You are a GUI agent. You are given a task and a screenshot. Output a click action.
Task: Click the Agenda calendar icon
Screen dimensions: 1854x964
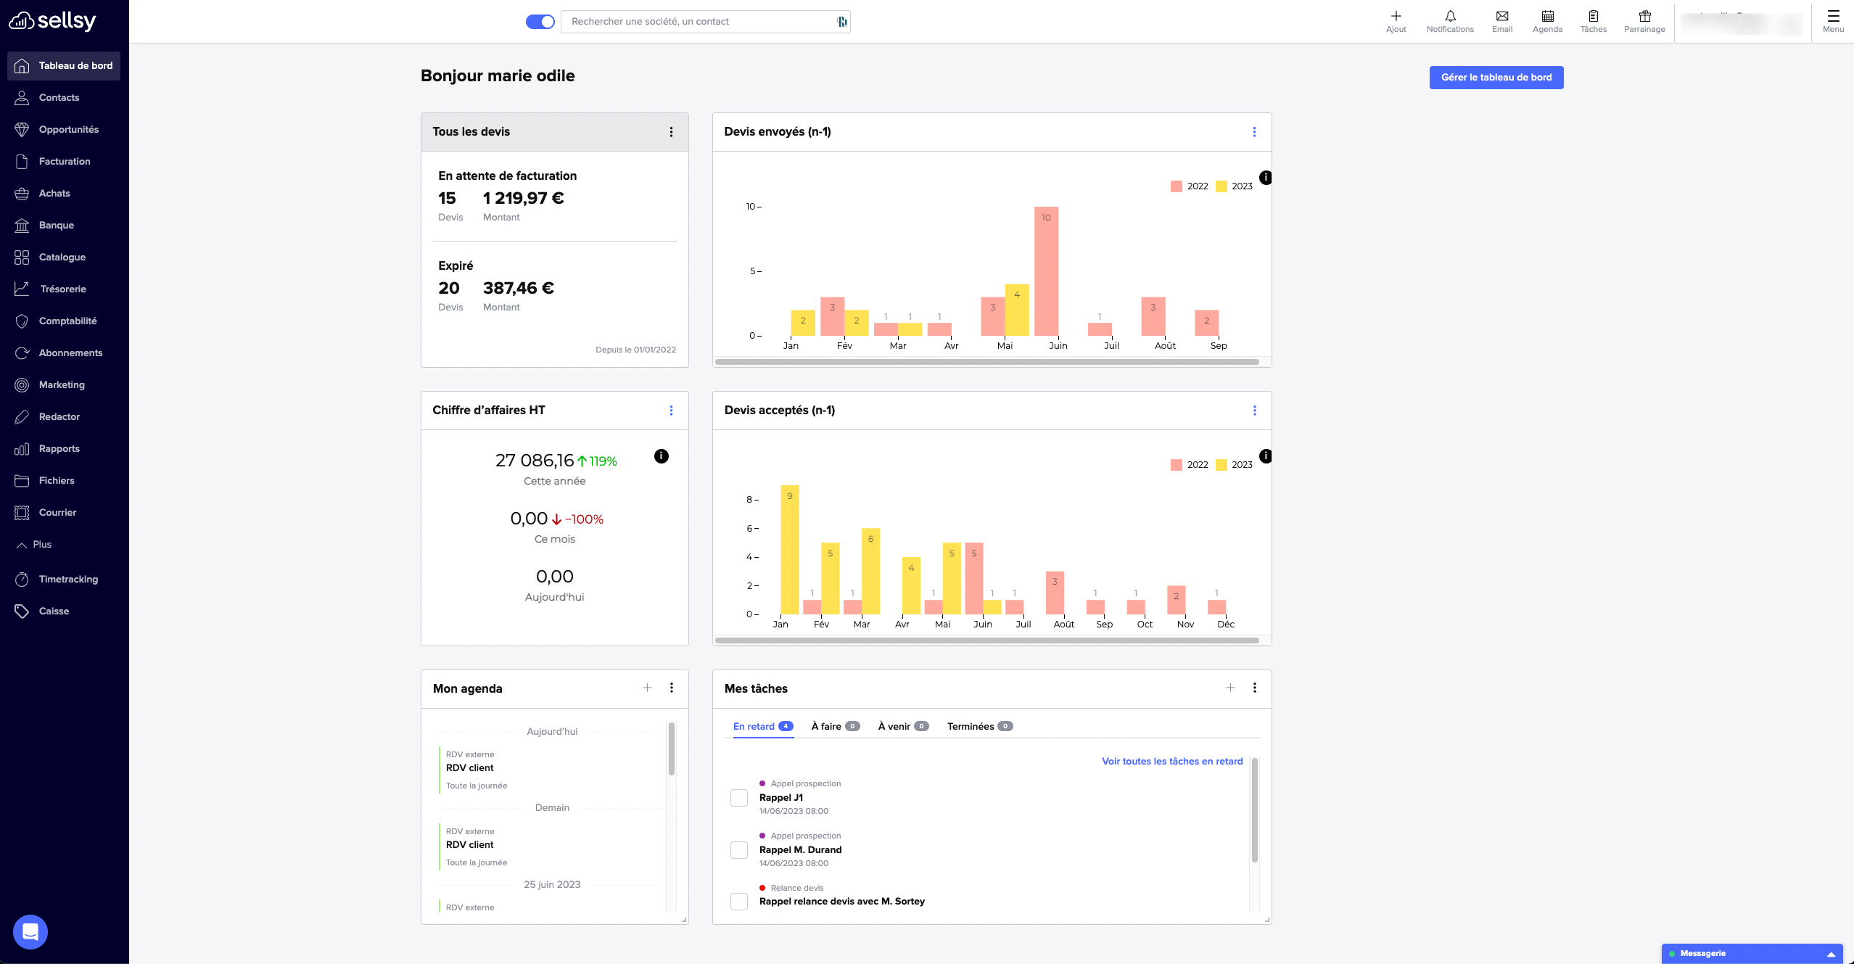[1547, 17]
